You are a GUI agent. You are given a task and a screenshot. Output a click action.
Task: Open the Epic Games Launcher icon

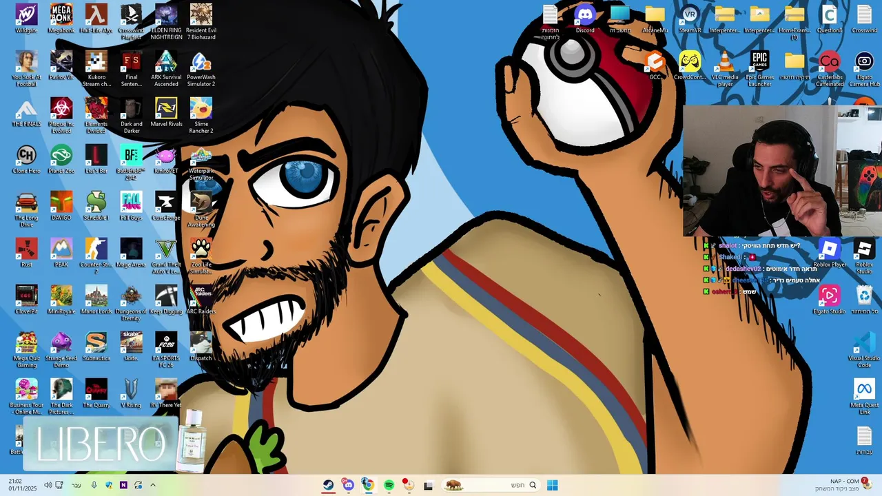pos(759,69)
